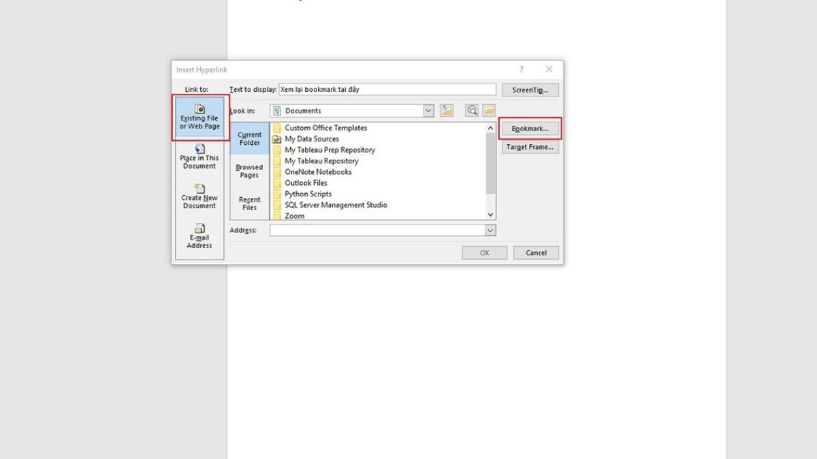The image size is (817, 459).
Task: Choose E-mail Address link type
Action: click(x=199, y=236)
